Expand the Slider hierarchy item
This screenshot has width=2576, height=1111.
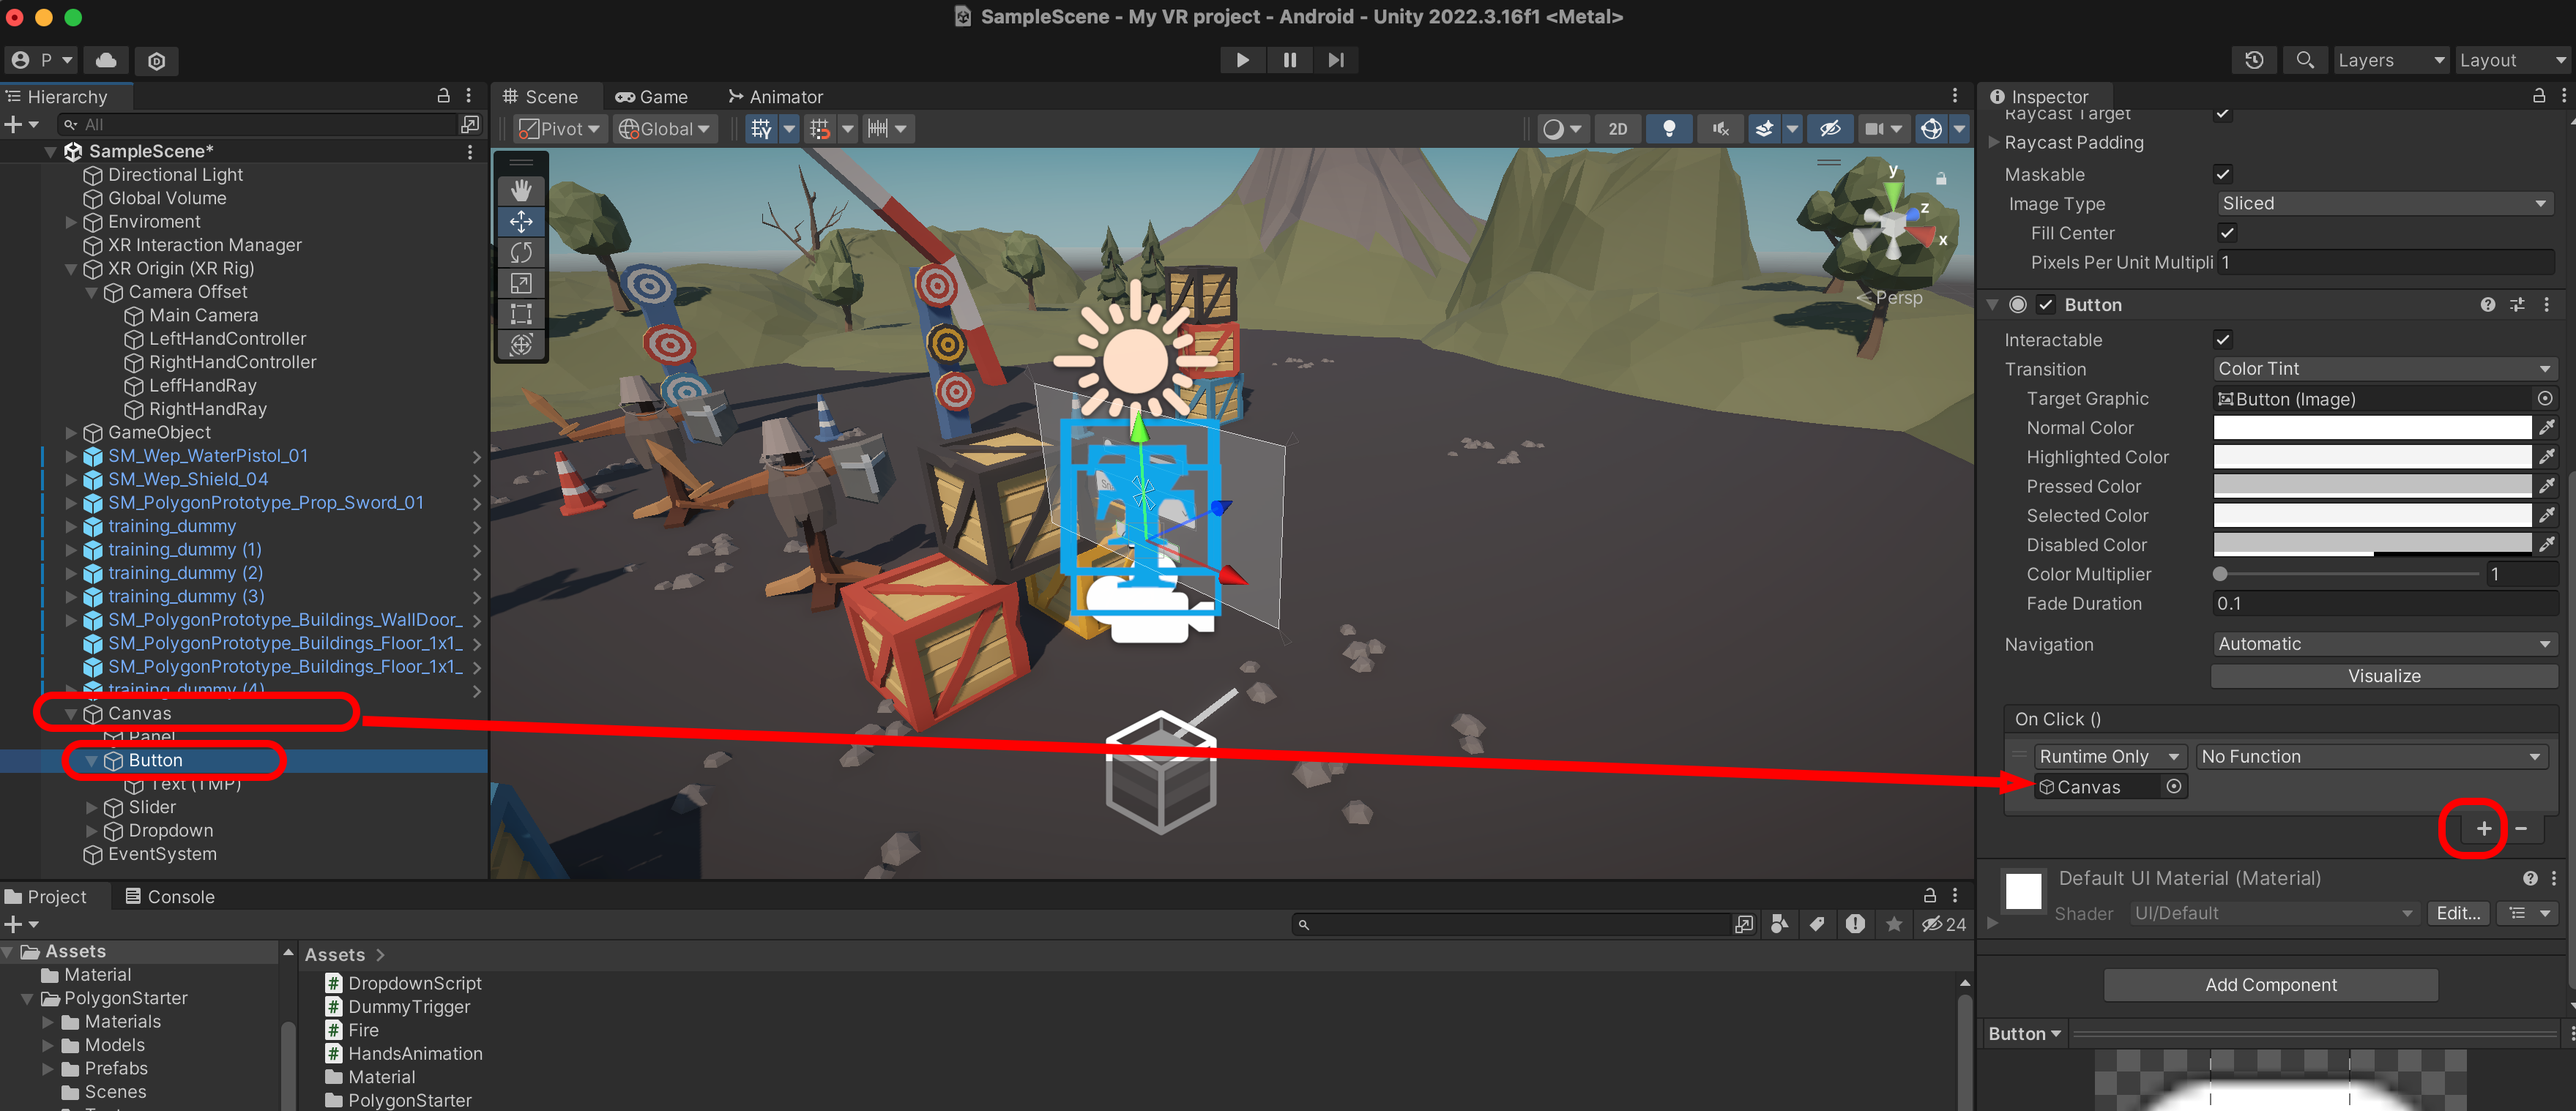click(x=92, y=807)
